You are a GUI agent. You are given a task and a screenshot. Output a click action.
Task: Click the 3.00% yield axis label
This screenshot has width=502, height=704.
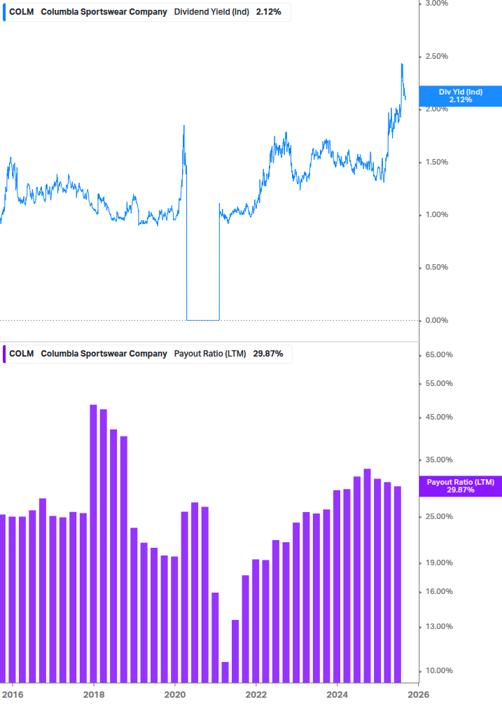[x=437, y=3]
